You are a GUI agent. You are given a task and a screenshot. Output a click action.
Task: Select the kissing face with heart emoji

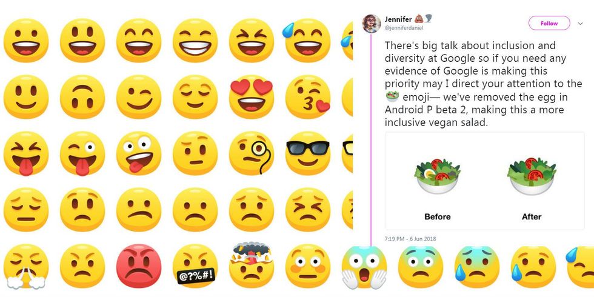pyautogui.click(x=308, y=96)
